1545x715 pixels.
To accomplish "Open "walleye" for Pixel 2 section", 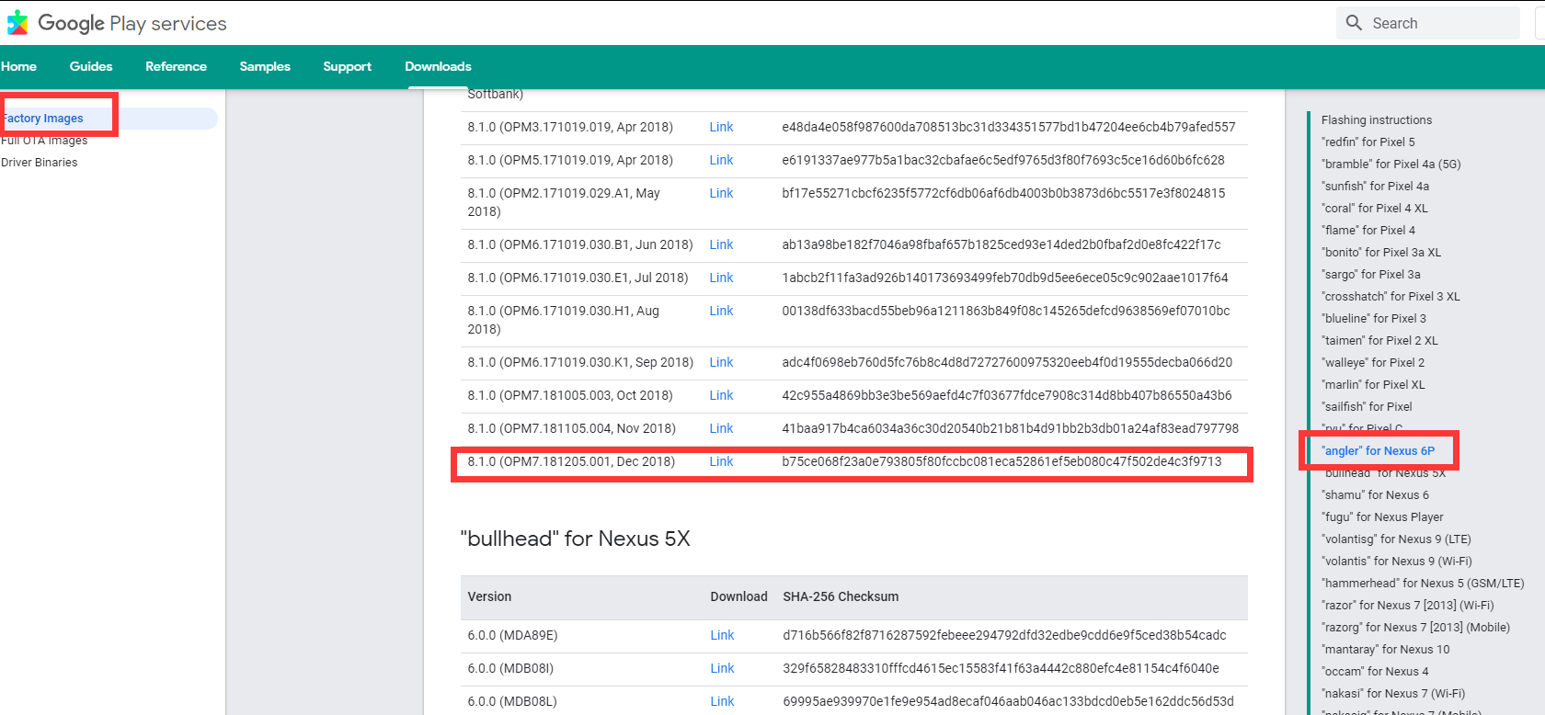I will (x=1373, y=363).
